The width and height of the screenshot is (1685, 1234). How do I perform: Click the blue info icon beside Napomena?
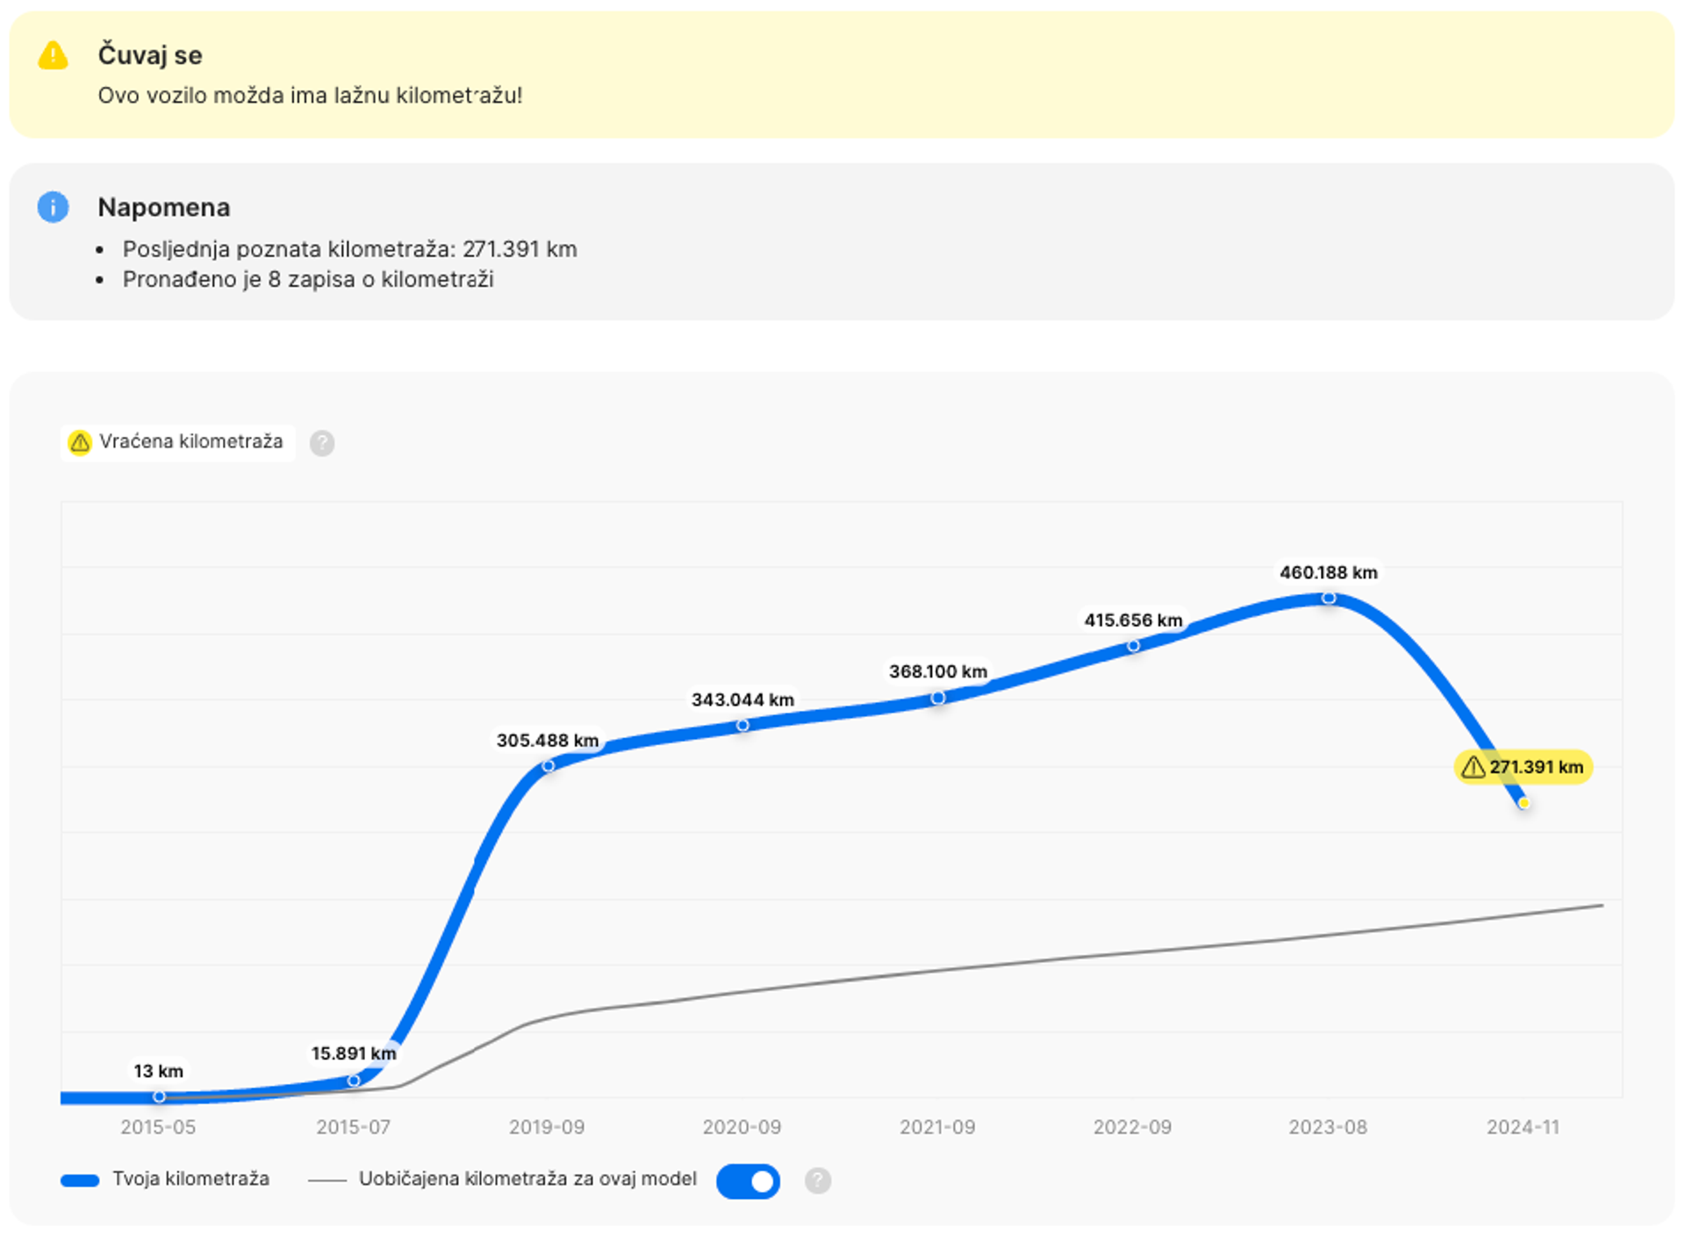pos(53,207)
